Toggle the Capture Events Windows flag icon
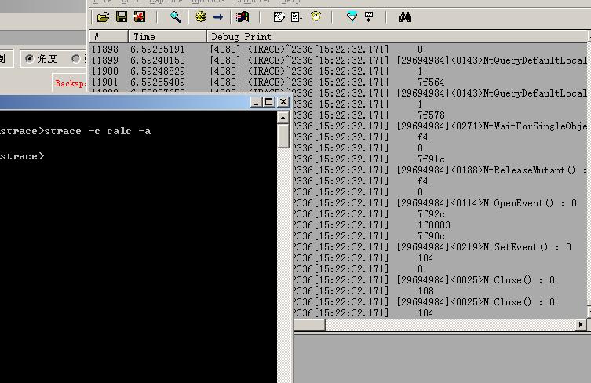Image resolution: width=591 pixels, height=383 pixels. [243, 16]
